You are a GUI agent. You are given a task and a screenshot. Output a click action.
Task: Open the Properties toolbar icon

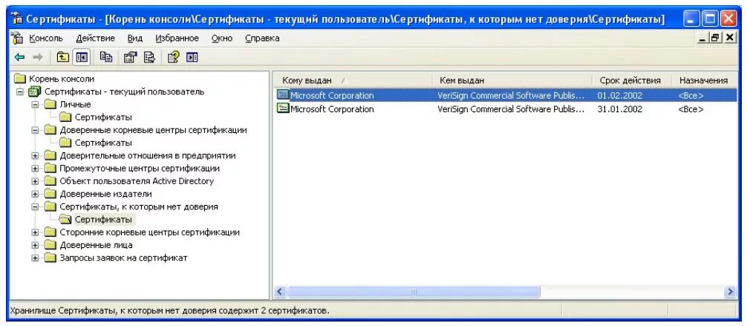130,58
